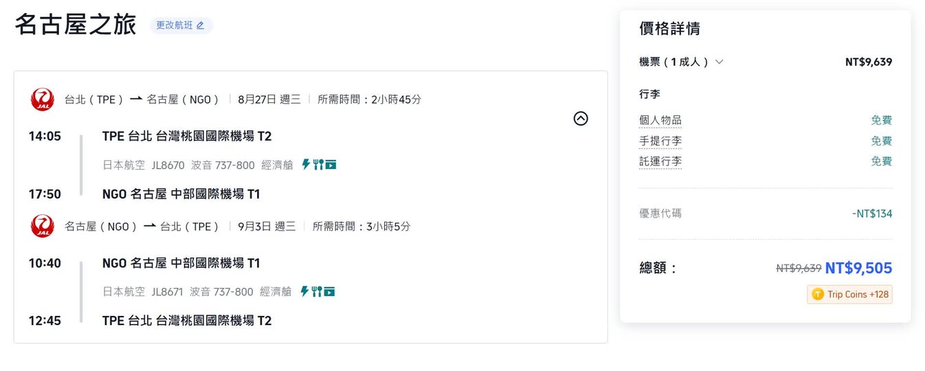
Task: Click the power outlet icon for flight JL8670
Action: (307, 165)
